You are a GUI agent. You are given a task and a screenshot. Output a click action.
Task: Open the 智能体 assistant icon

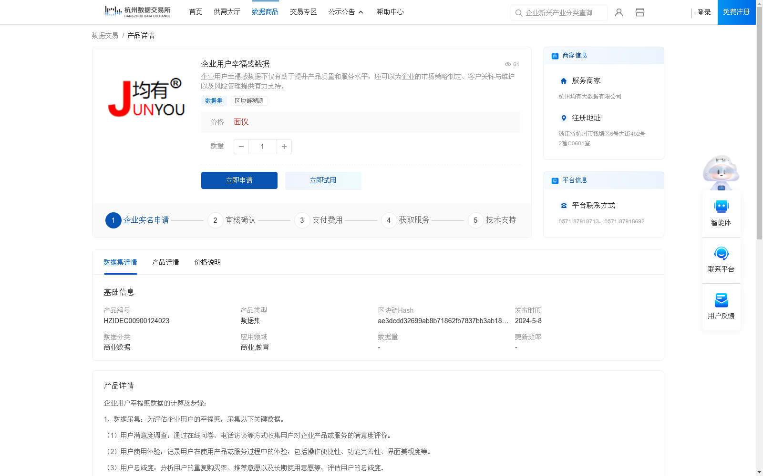pyautogui.click(x=721, y=207)
